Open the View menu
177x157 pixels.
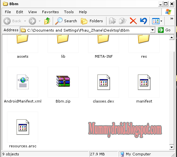[32, 12]
